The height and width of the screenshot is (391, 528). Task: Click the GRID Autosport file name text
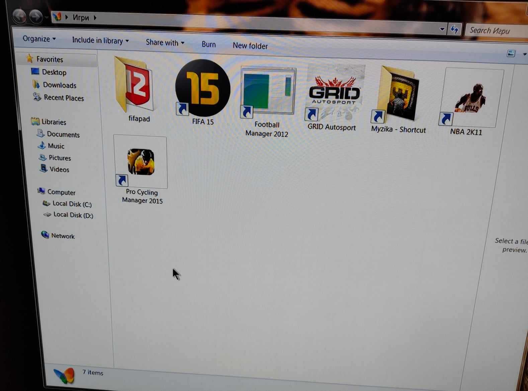pos(332,127)
